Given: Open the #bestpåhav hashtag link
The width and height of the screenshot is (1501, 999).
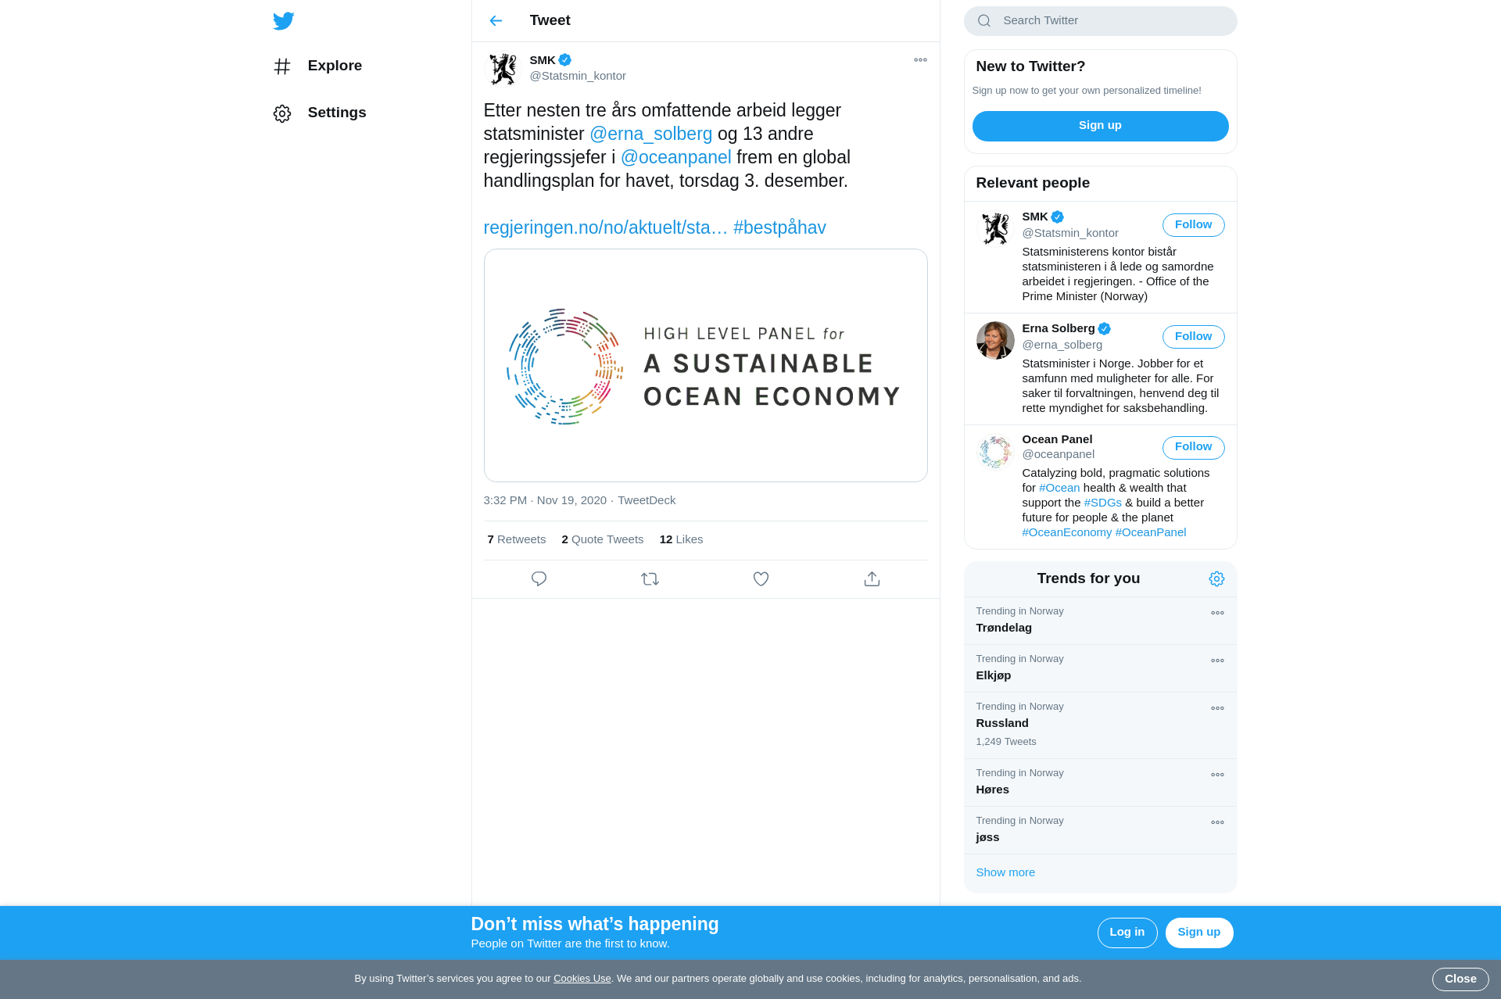Looking at the screenshot, I should 779,228.
